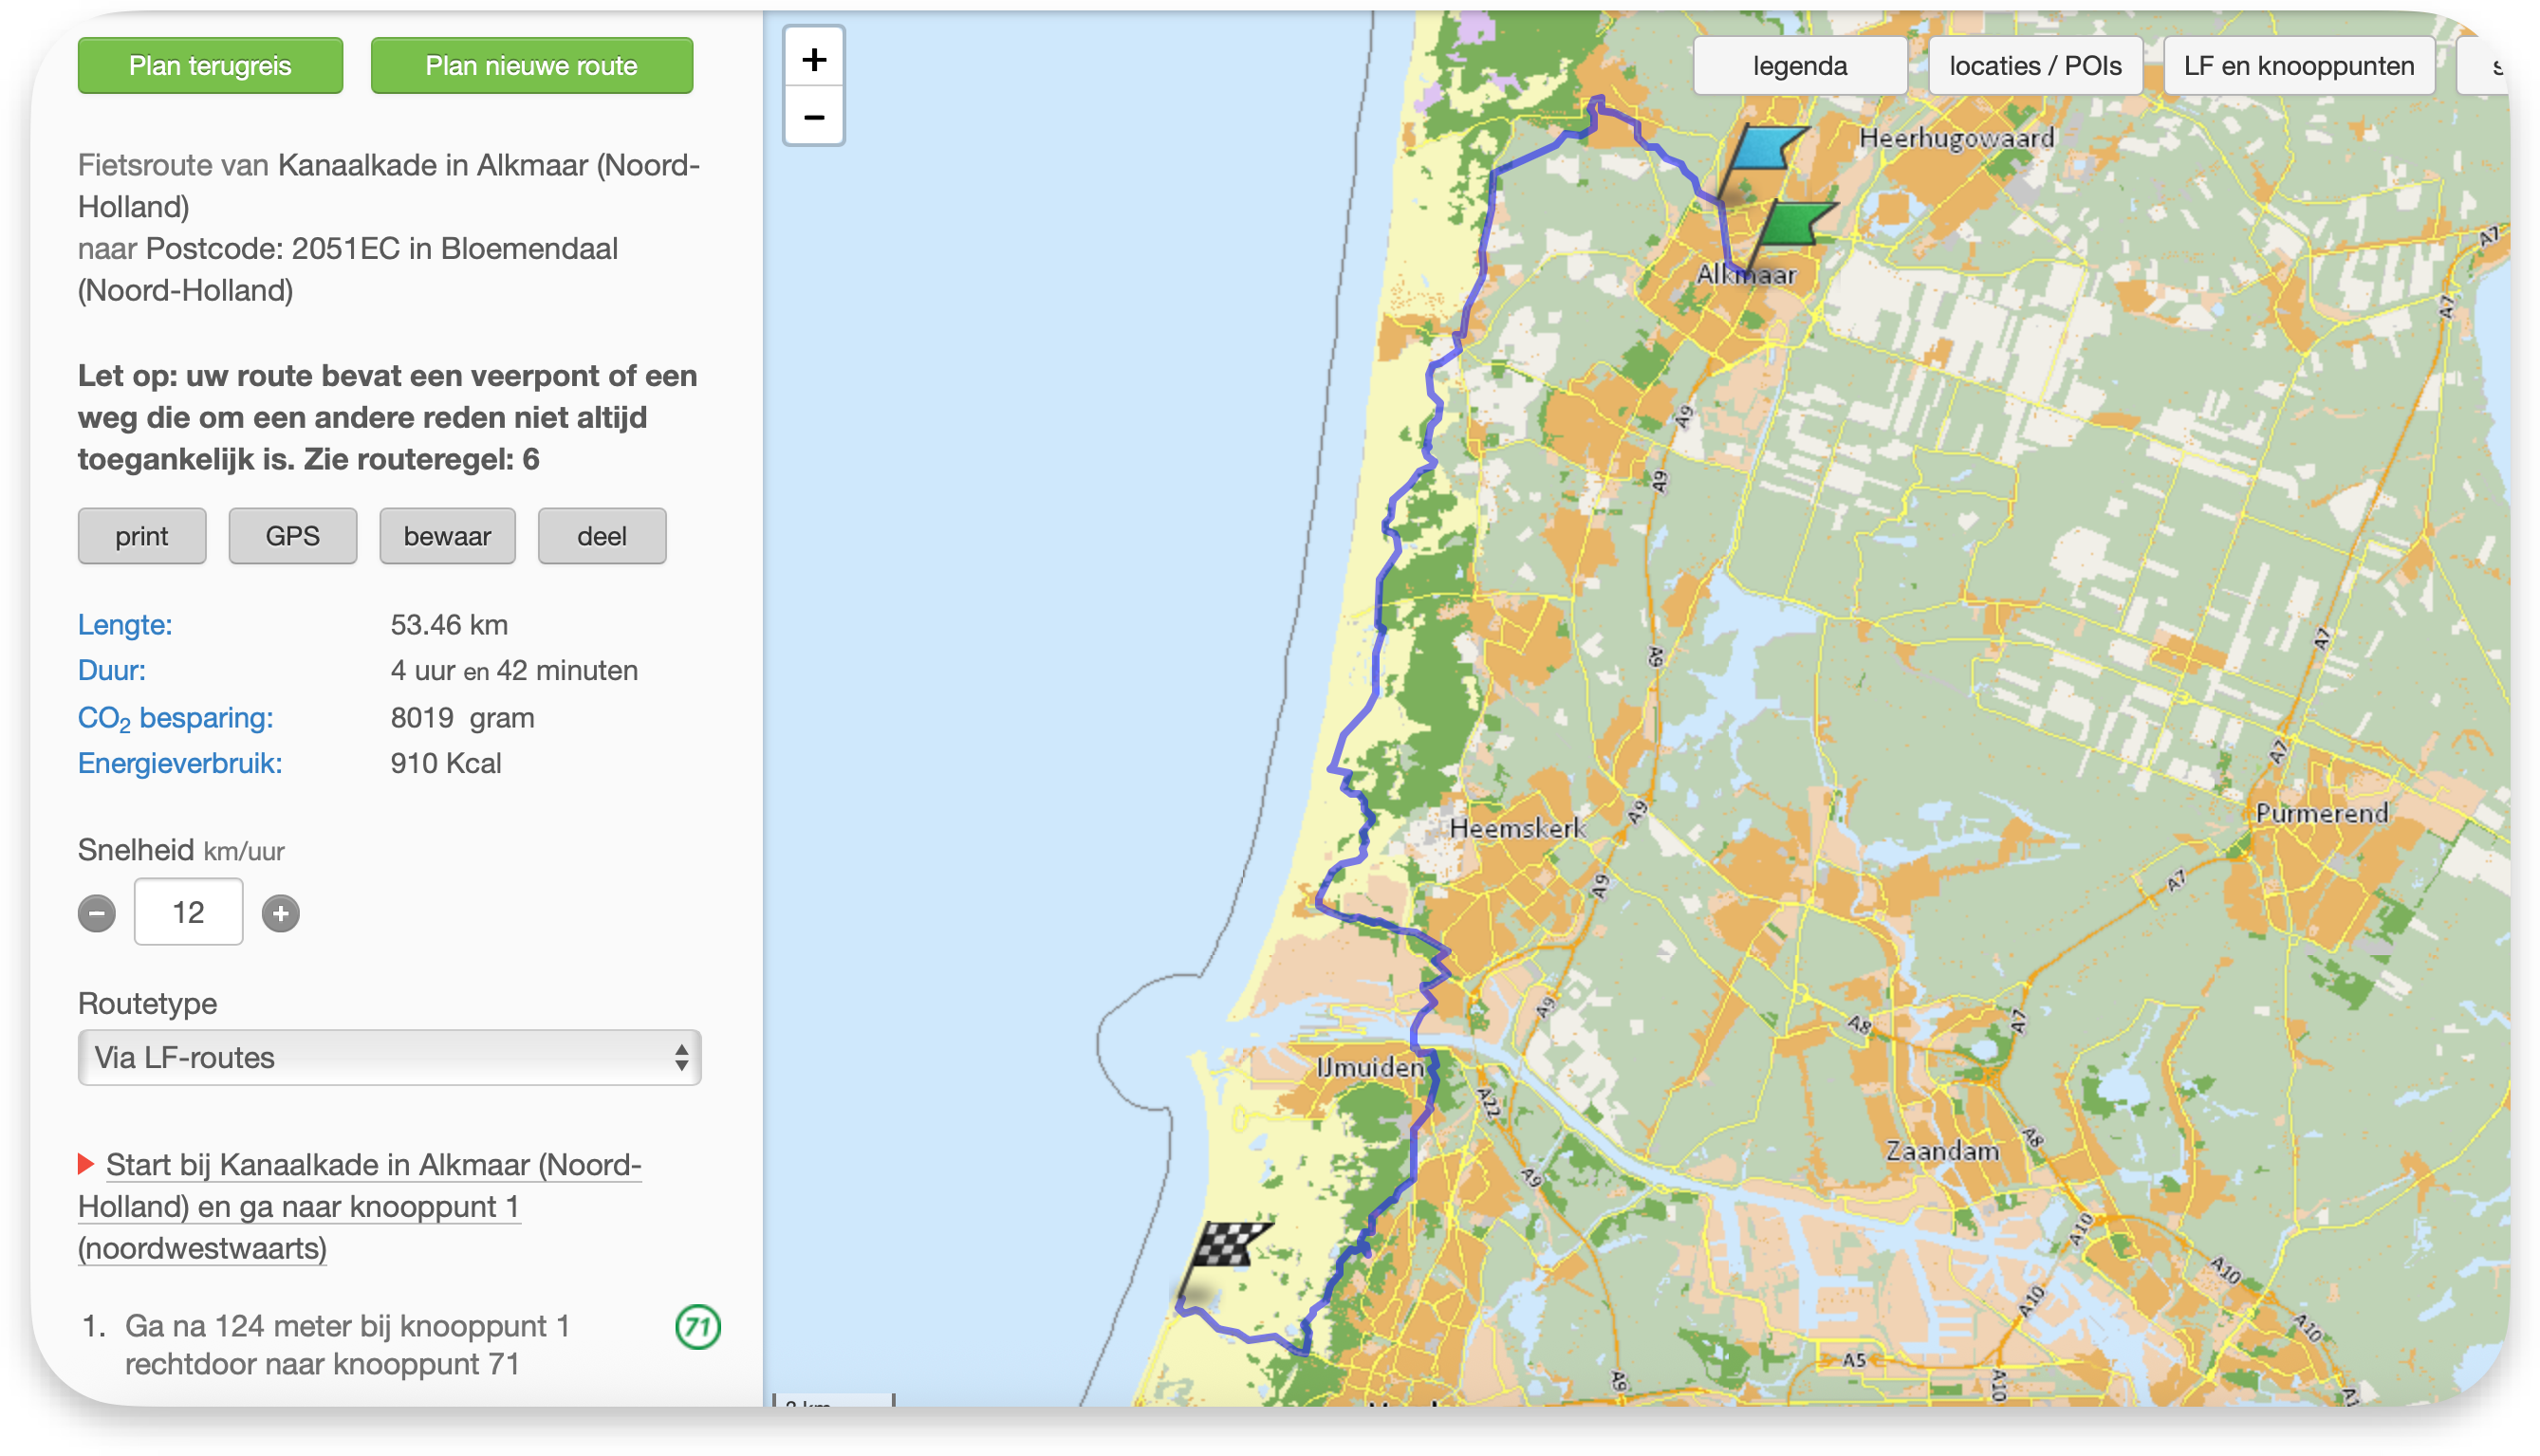The height and width of the screenshot is (1456, 2540).
Task: Increase speed with the plus circle
Action: (x=280, y=913)
